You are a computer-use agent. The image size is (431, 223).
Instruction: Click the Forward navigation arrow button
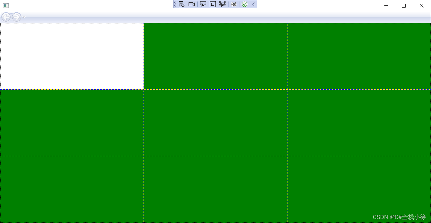[x=16, y=17]
